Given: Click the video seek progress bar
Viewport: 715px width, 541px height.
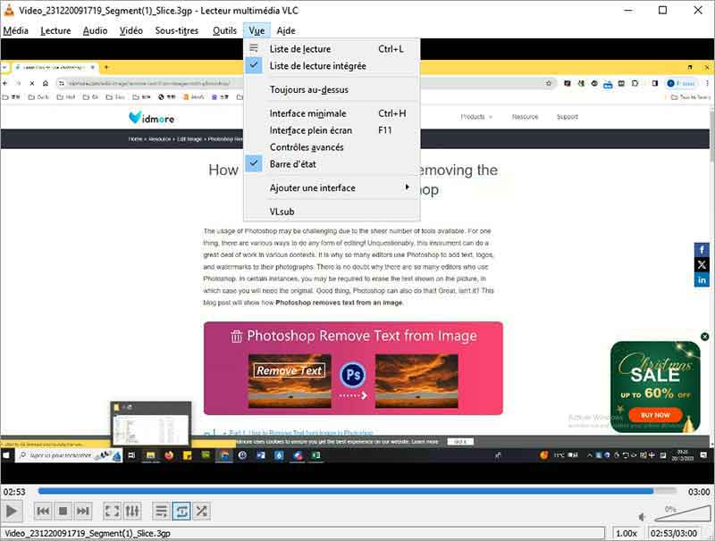Looking at the screenshot, I should pyautogui.click(x=357, y=491).
